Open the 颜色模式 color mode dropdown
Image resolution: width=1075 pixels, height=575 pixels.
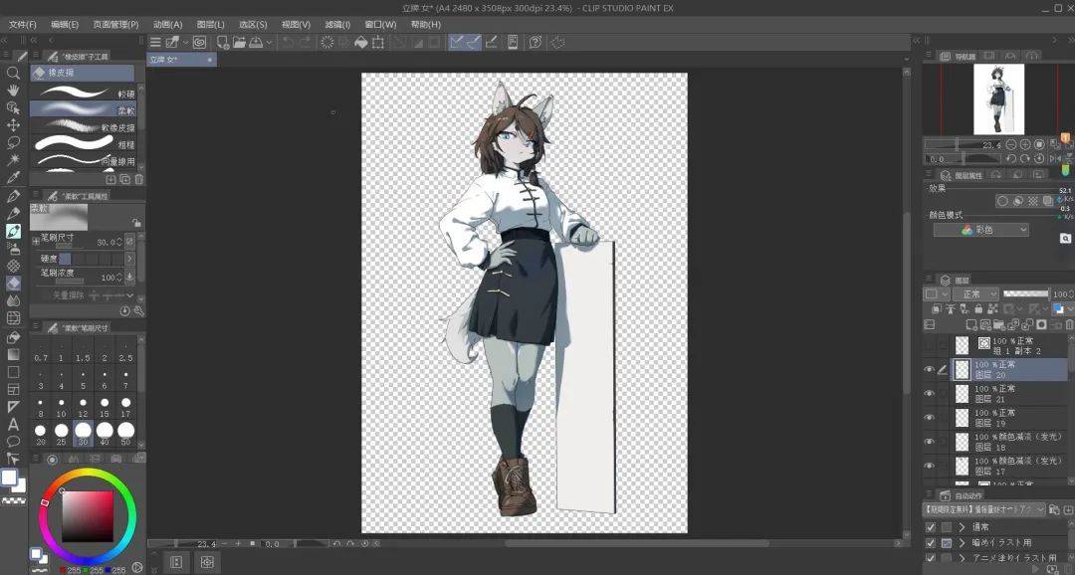[x=980, y=230]
